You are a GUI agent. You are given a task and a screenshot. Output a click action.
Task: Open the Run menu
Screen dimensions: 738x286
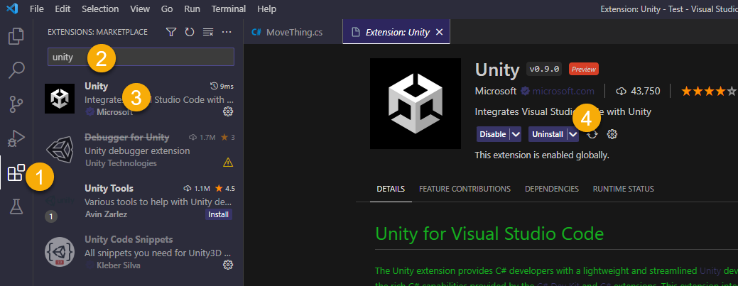(192, 9)
